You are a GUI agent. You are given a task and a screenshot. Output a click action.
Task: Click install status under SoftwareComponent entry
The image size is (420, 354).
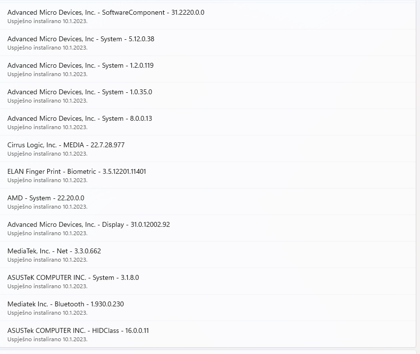tap(47, 21)
